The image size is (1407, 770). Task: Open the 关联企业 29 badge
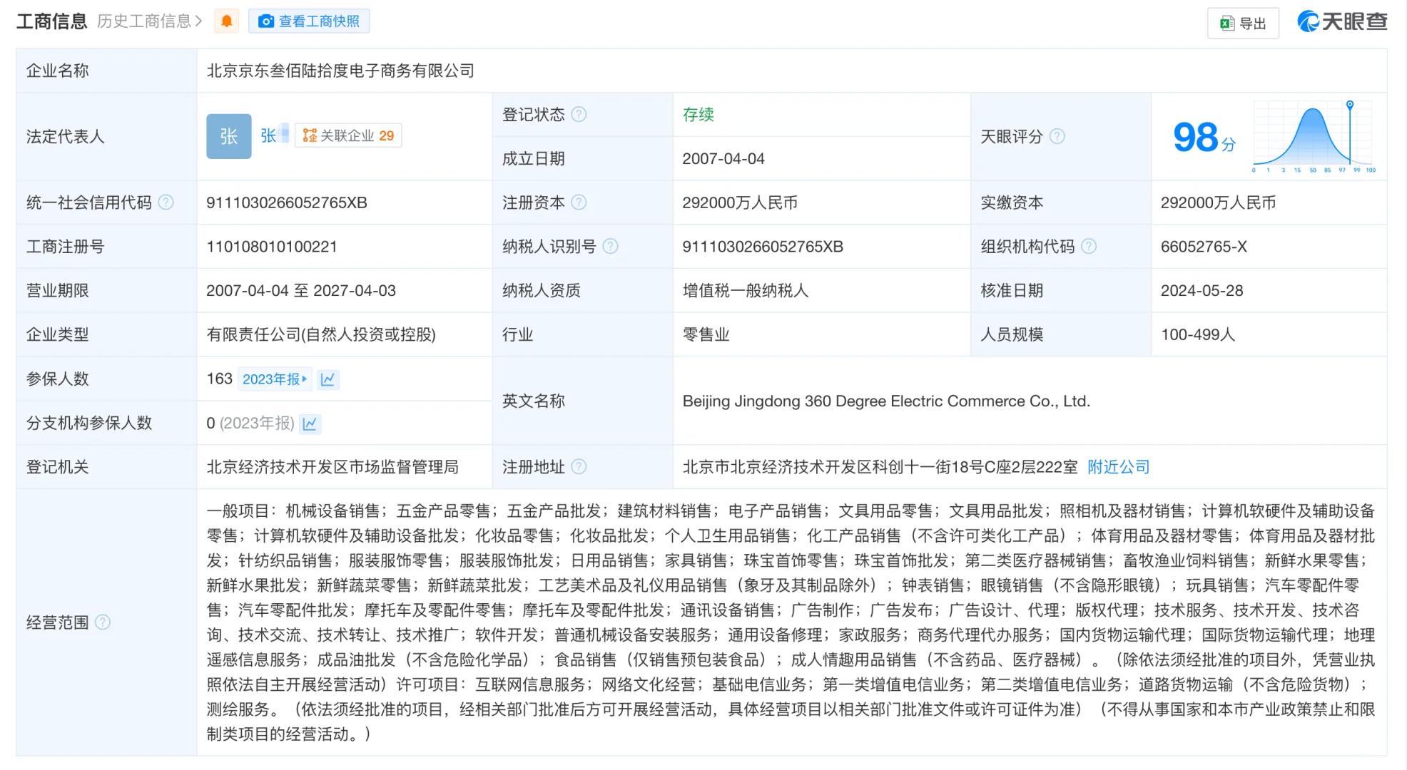349,135
